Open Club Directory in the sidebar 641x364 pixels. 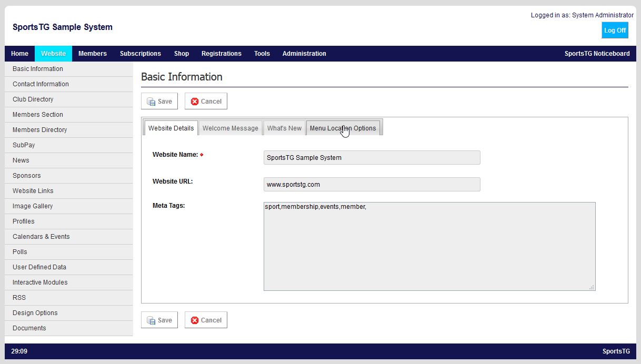click(x=68, y=99)
